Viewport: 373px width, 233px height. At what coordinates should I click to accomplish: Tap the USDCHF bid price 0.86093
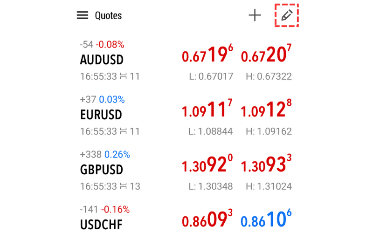[x=207, y=220]
